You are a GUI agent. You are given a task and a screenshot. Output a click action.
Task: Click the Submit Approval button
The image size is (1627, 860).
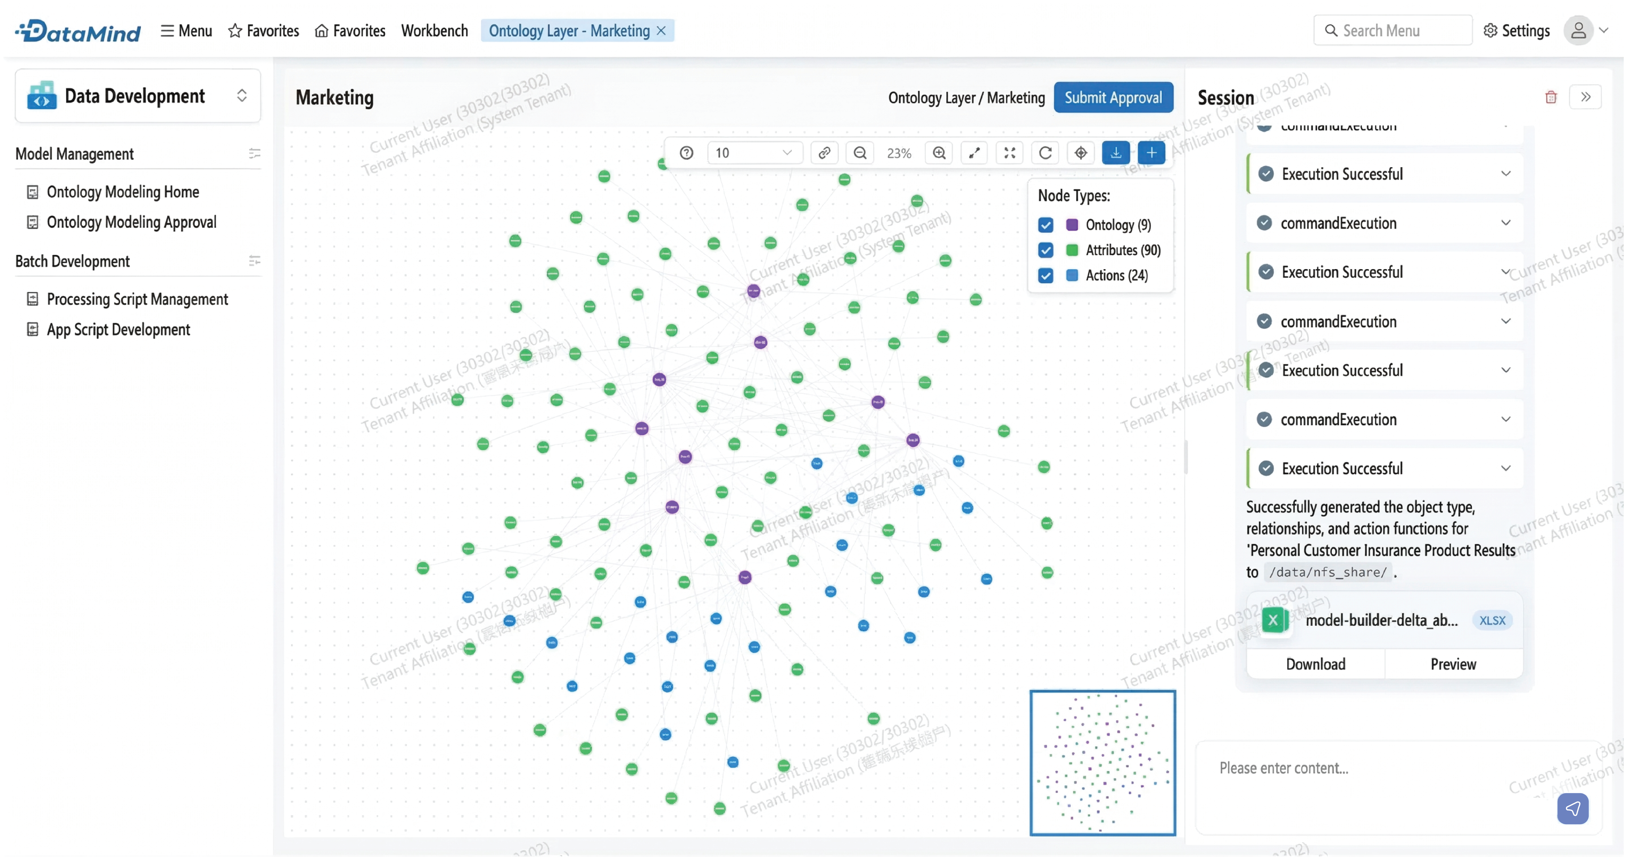click(1113, 97)
